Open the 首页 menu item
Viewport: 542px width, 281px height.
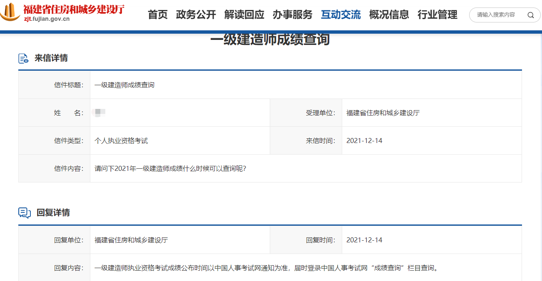[x=157, y=15]
